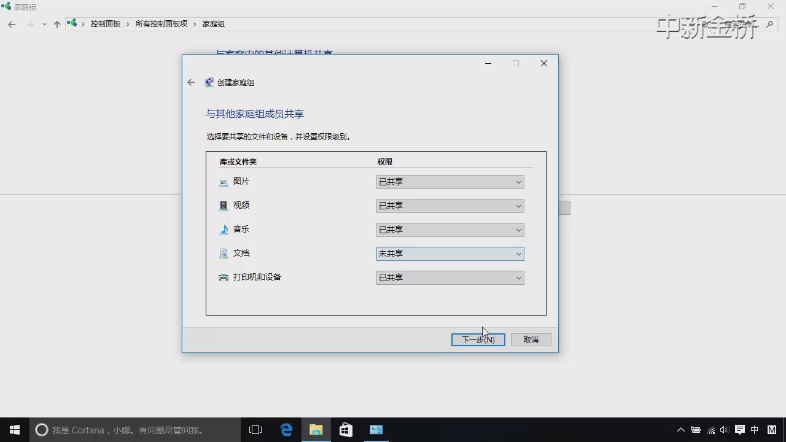Screen dimensions: 786x442
Task: Click the 图片 library icon
Action: 224,182
